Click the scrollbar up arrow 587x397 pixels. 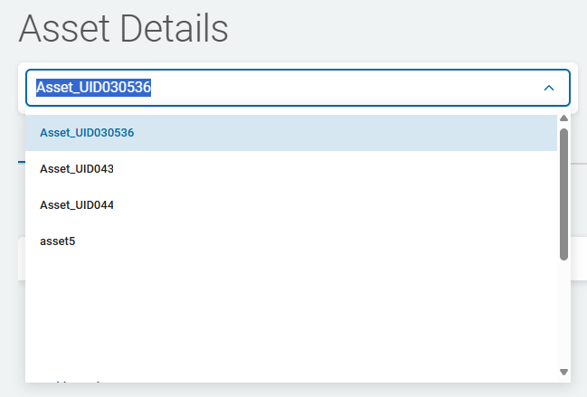[x=563, y=118]
